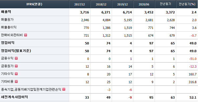This screenshot has width=198, height=102.
Task: Click the 매출원가 value 5,195
Action: tap(128, 20)
